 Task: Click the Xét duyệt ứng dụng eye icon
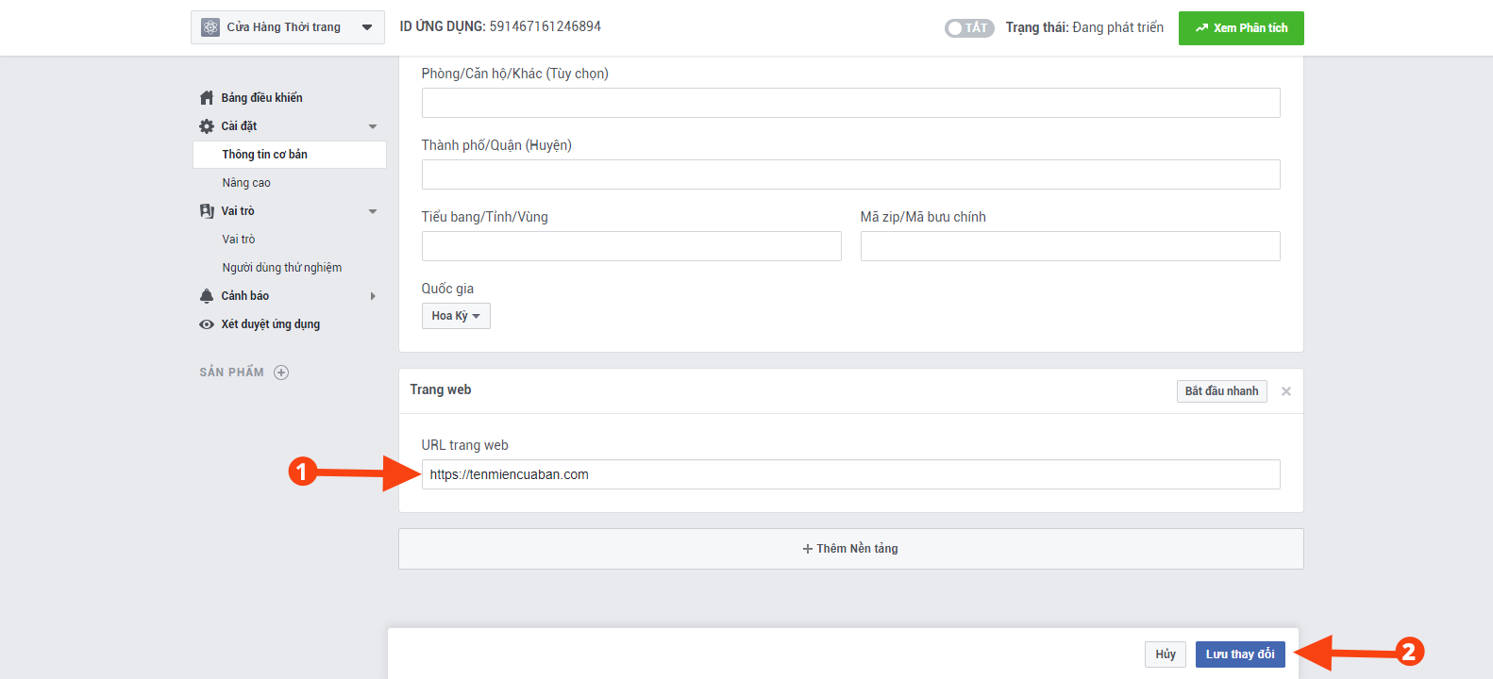[x=207, y=324]
